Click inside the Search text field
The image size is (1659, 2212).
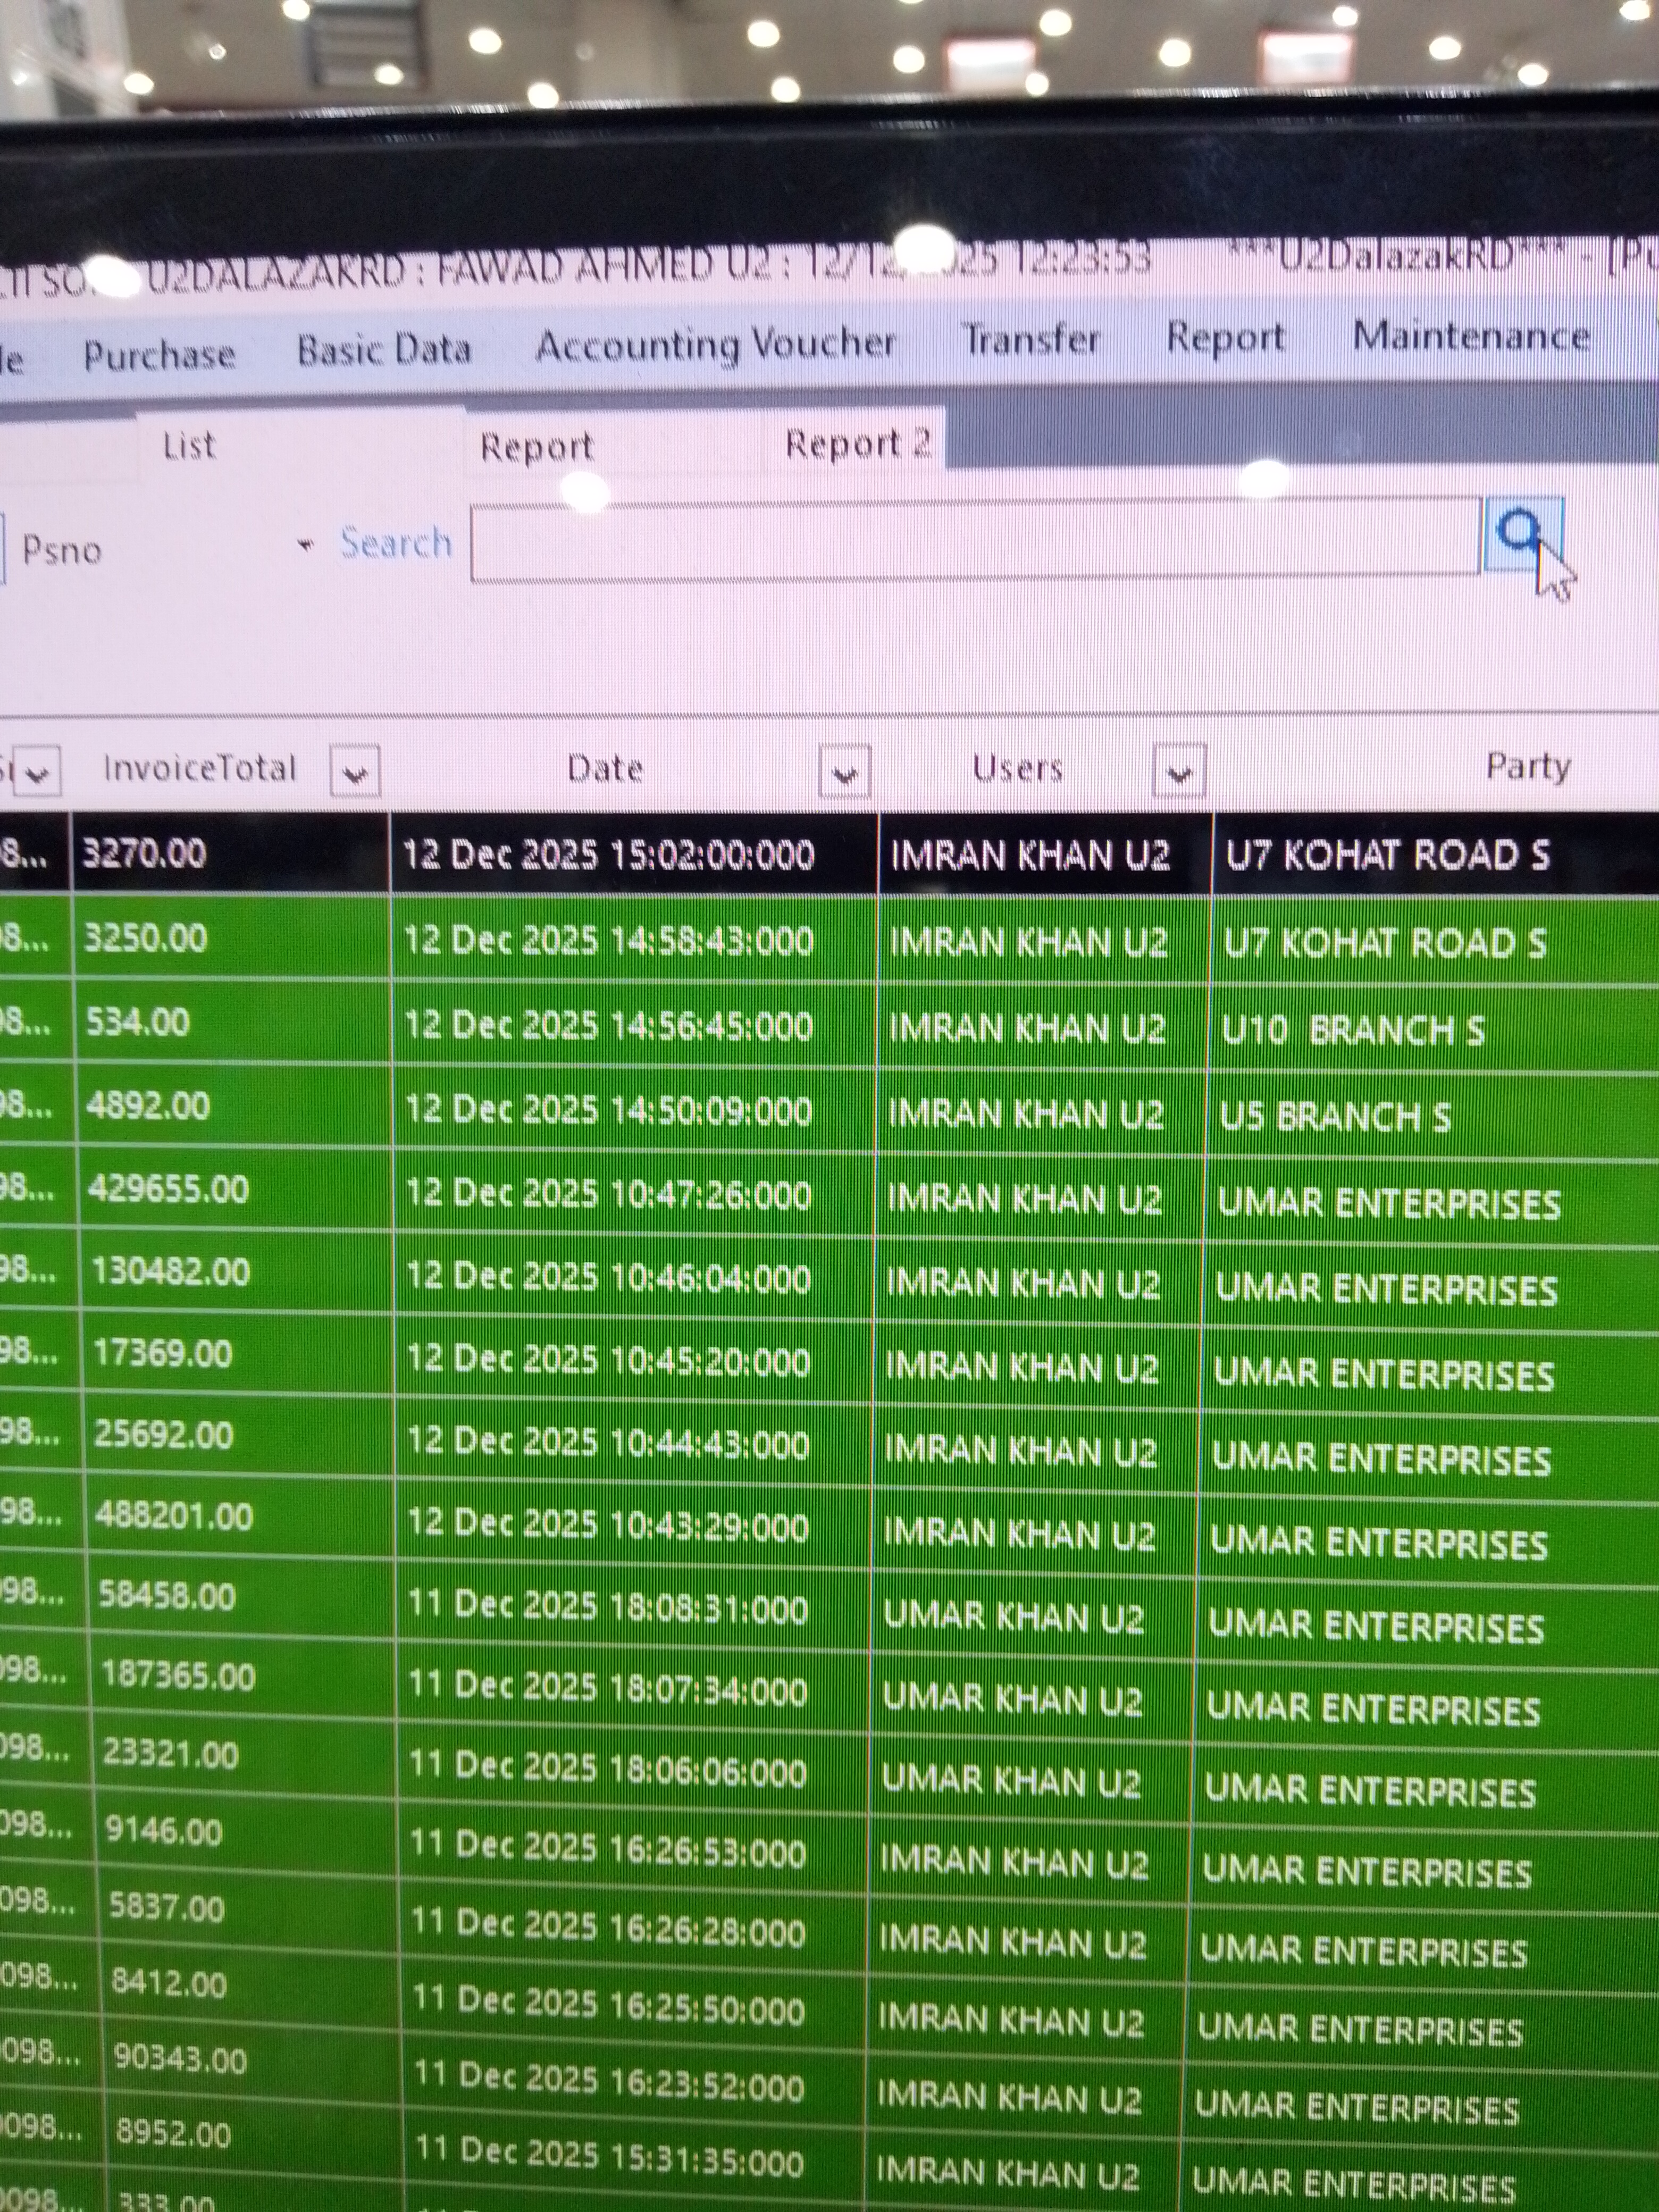975,540
